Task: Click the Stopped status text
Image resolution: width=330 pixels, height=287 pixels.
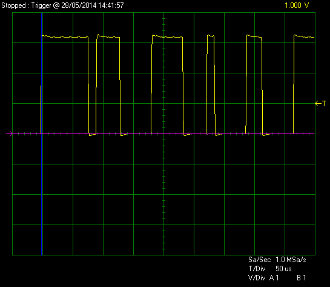Action: pyautogui.click(x=14, y=5)
